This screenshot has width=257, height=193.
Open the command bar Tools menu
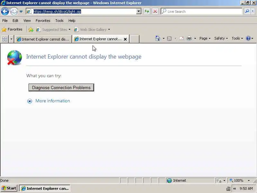(237, 38)
